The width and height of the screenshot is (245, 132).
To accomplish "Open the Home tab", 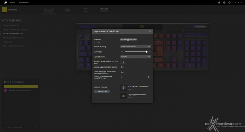I will 13,2.
